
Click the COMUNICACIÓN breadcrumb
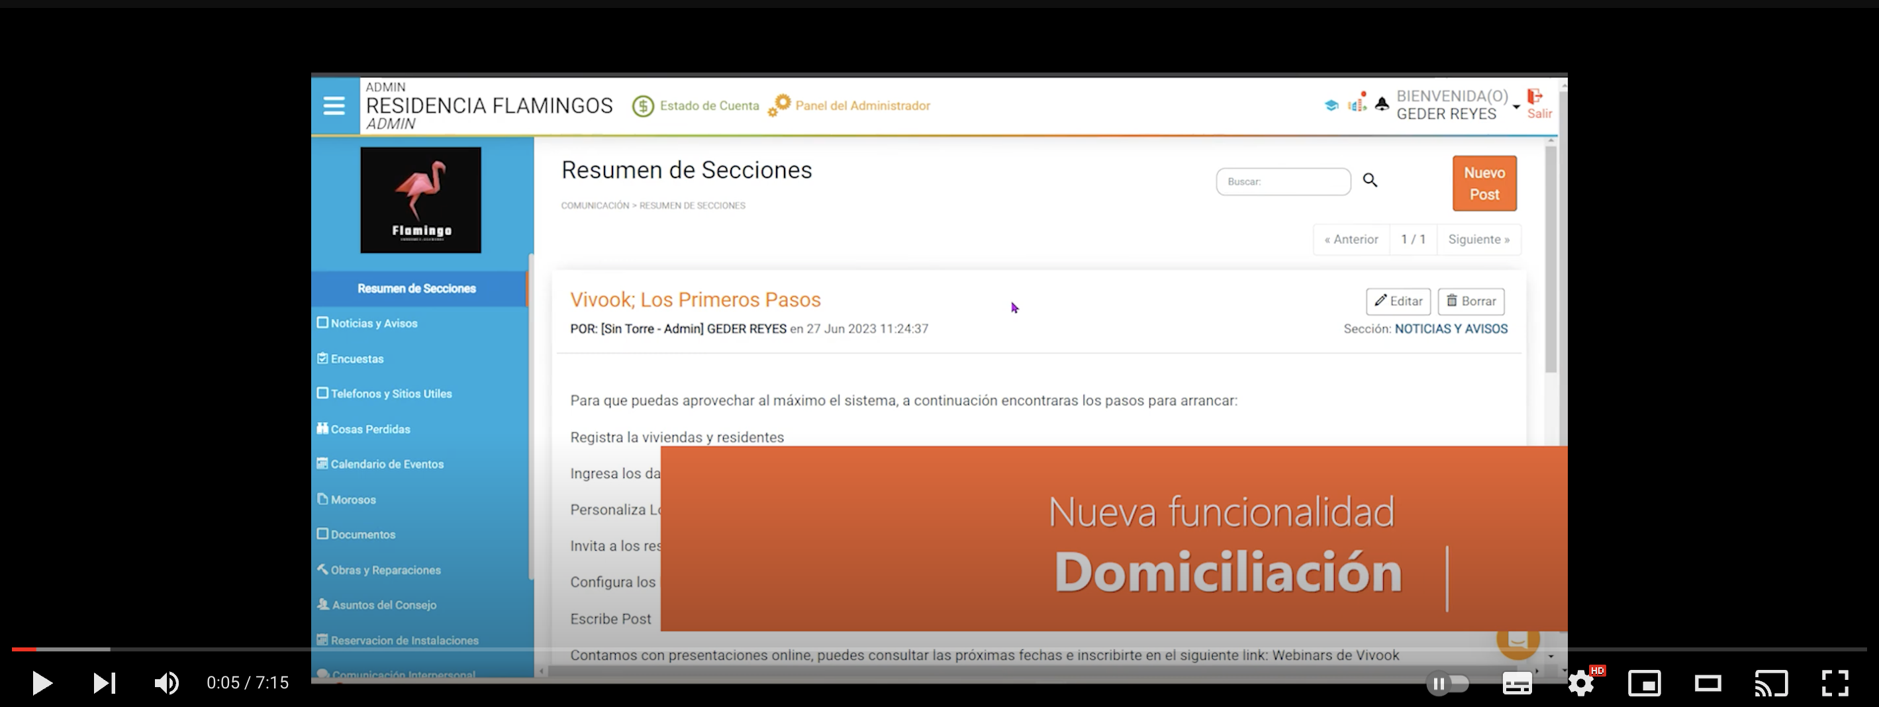pos(595,206)
